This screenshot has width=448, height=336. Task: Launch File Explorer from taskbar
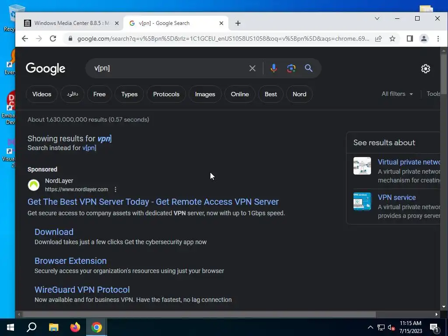(53, 327)
